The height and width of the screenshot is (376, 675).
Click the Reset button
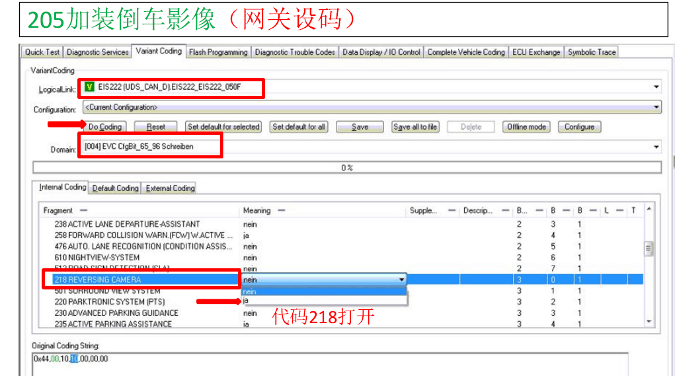click(156, 127)
